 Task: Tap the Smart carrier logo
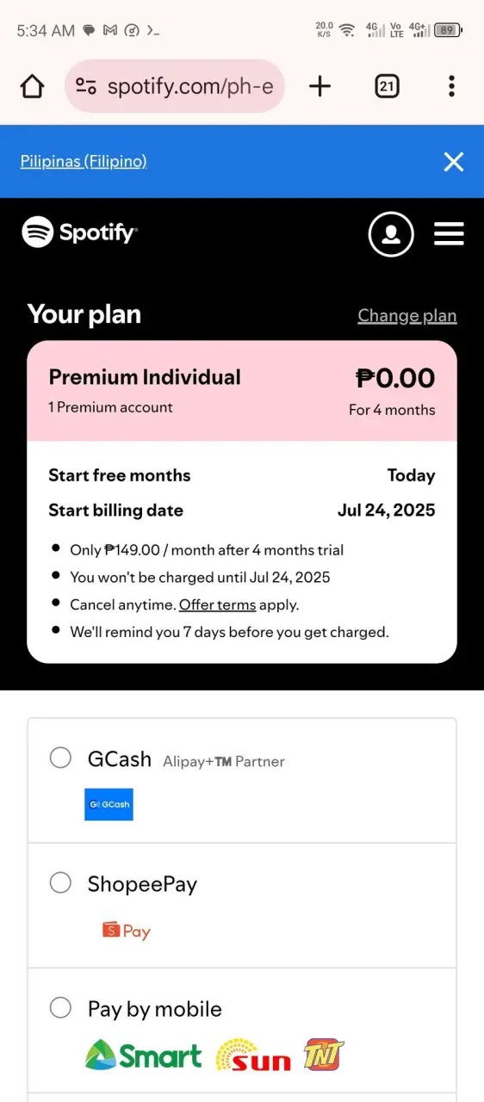(x=144, y=1056)
